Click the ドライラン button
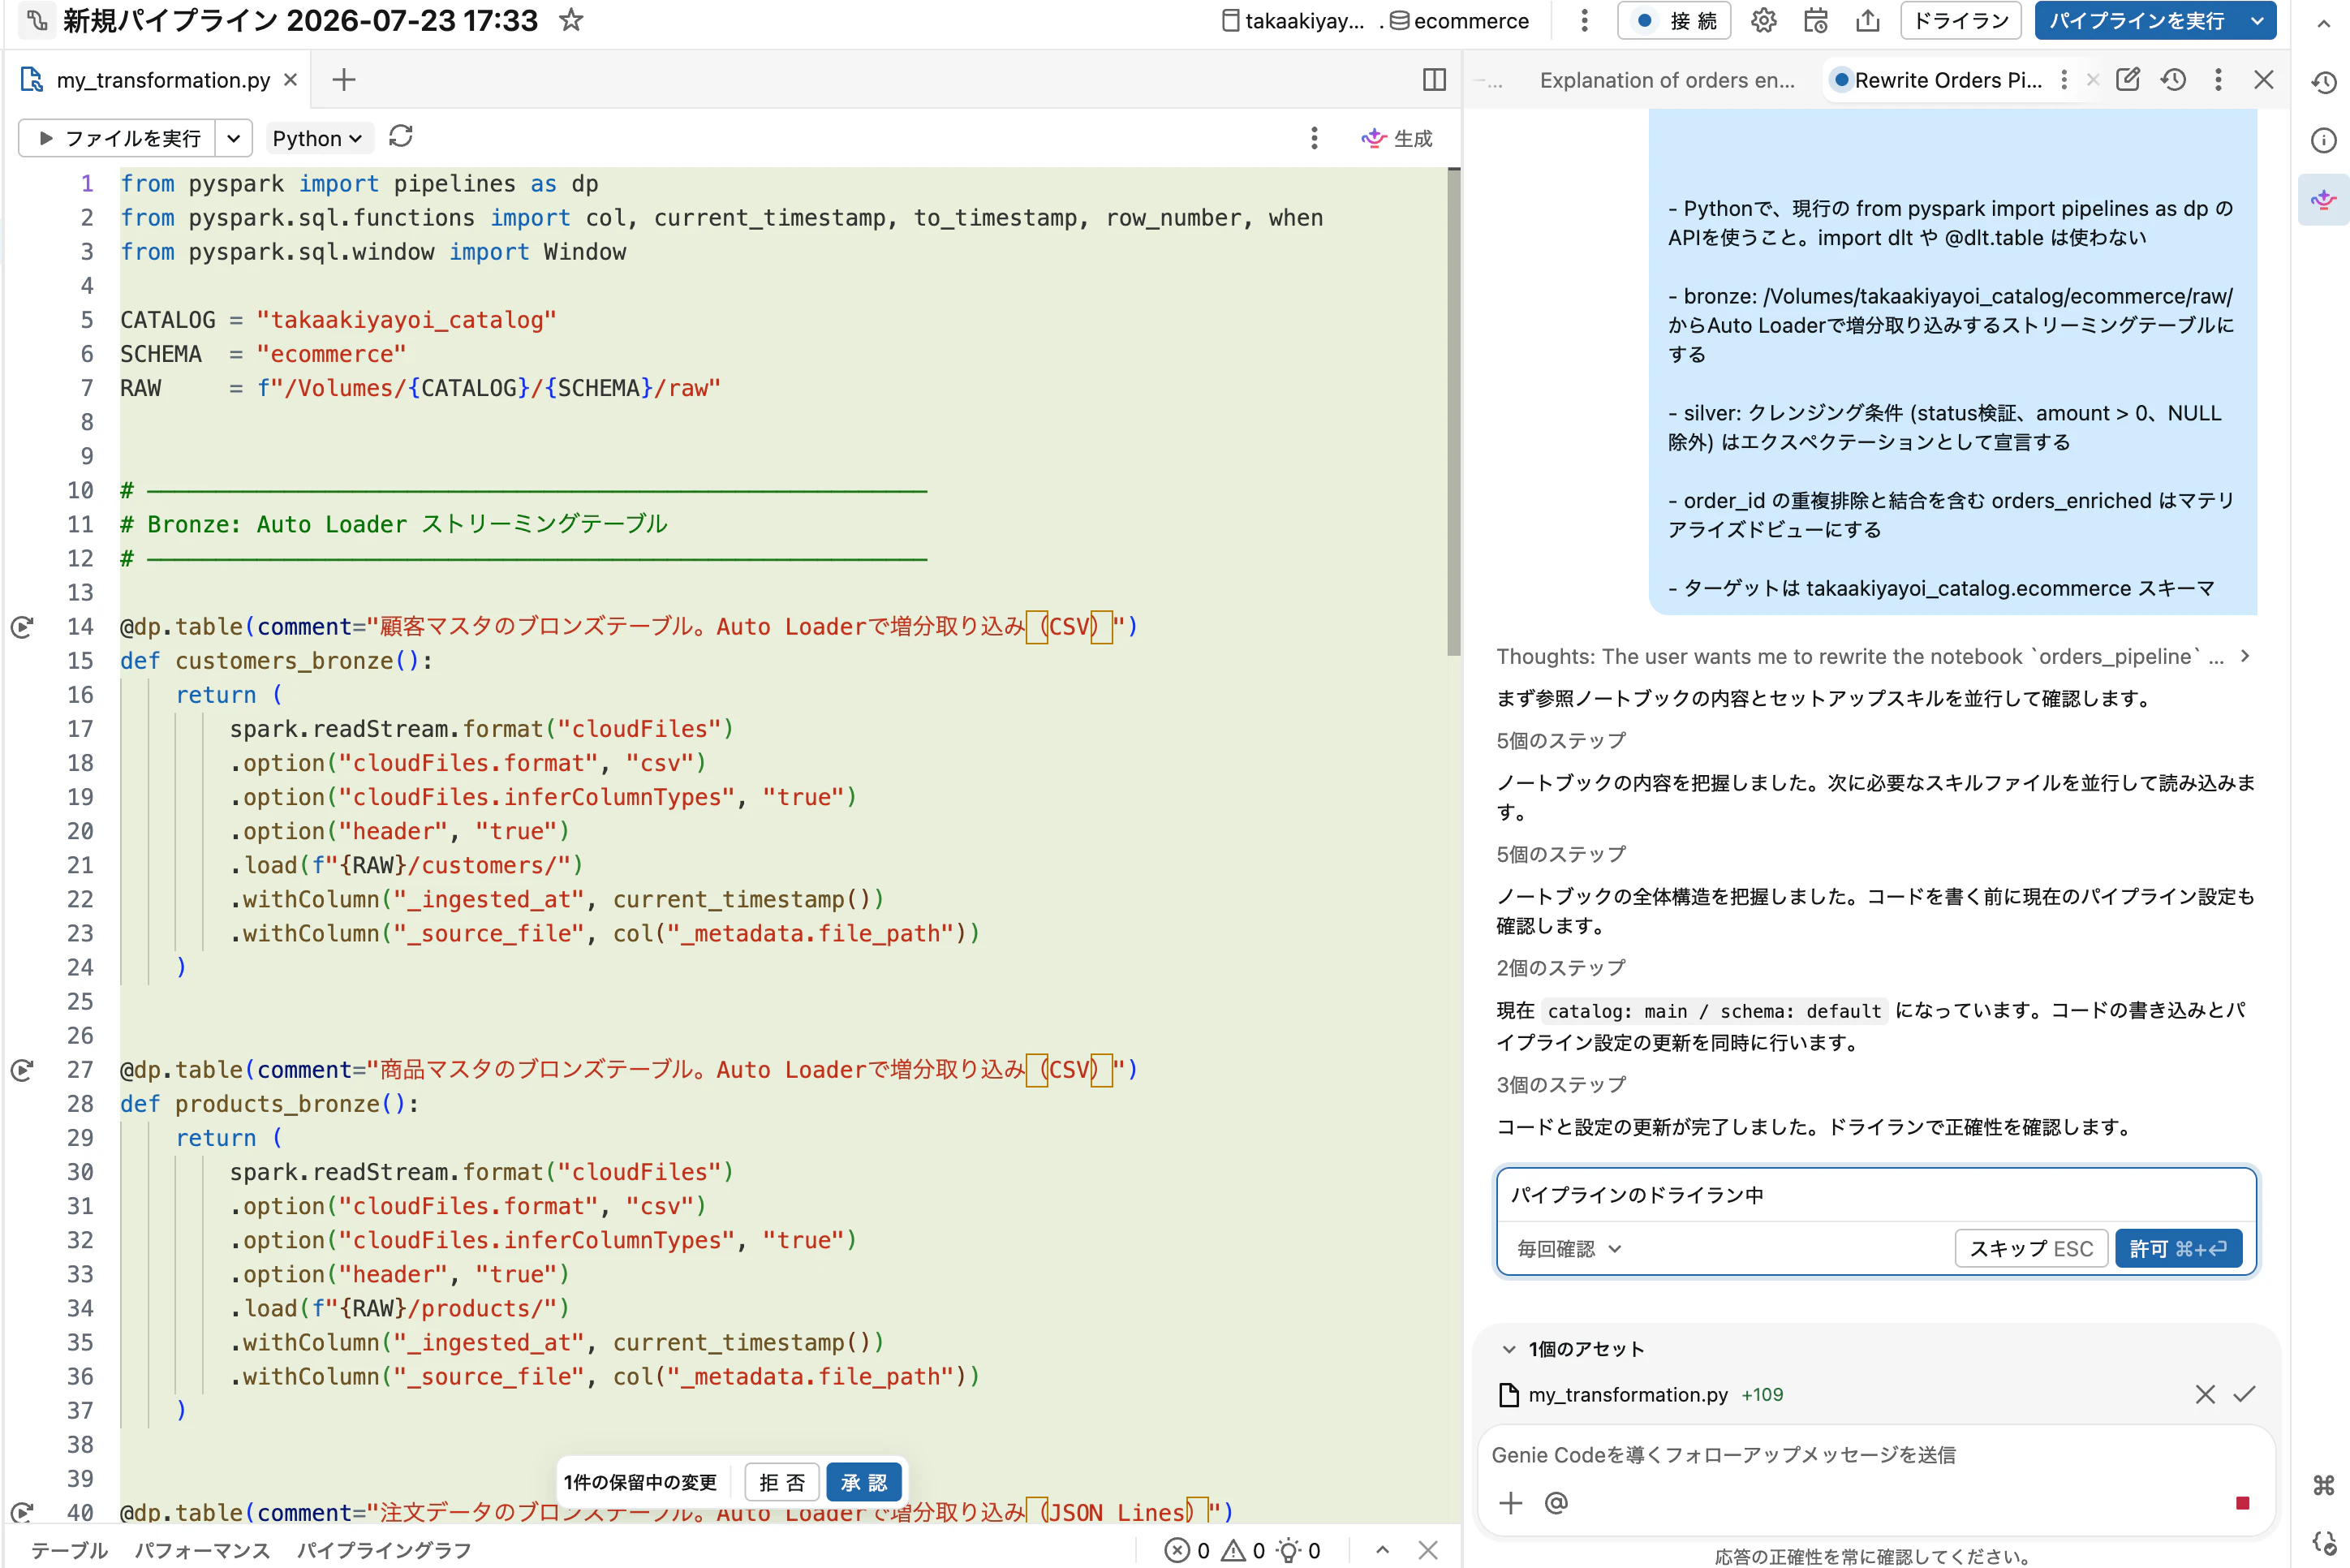Viewport: 2350px width, 1568px height. pyautogui.click(x=1961, y=21)
